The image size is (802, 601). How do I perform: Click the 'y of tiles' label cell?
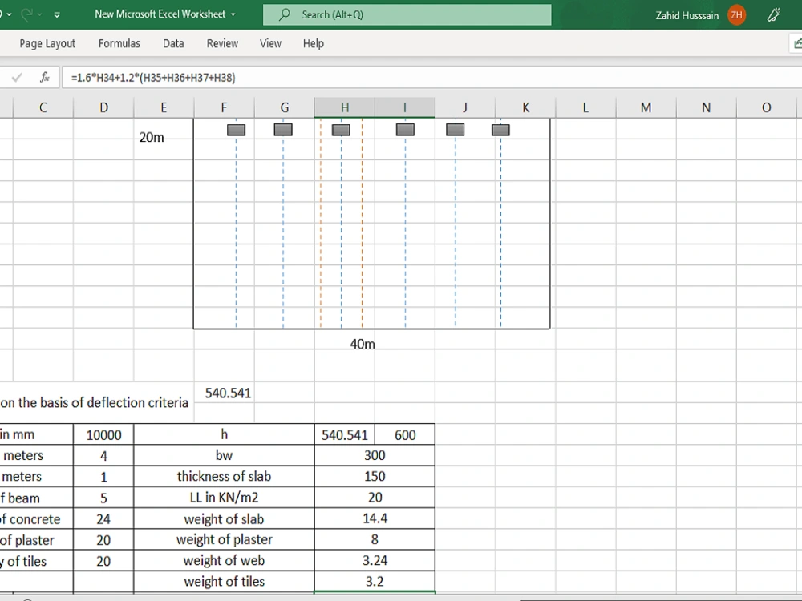(36, 561)
